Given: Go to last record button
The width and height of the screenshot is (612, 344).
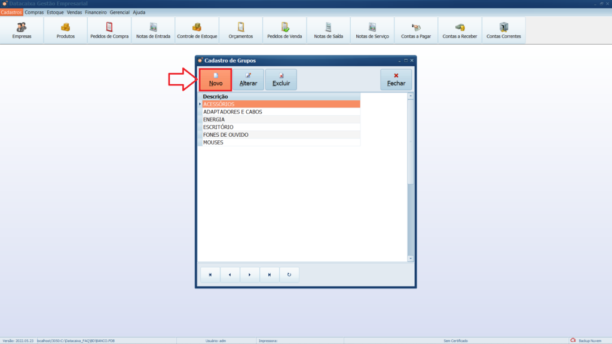Looking at the screenshot, I should coord(270,275).
